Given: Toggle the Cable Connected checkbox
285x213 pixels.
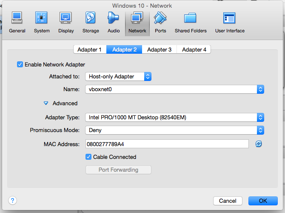Looking at the screenshot, I should click(88, 157).
